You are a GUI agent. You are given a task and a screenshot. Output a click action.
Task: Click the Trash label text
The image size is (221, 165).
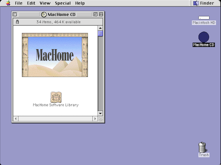coord(204,155)
